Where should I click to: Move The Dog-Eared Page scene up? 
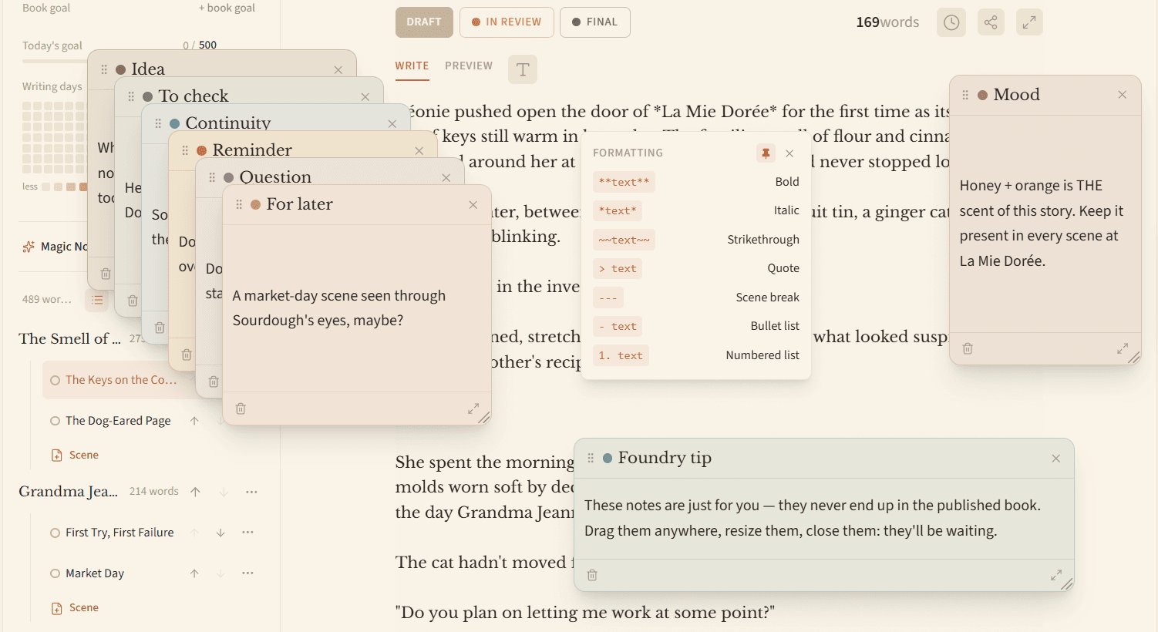tap(194, 421)
